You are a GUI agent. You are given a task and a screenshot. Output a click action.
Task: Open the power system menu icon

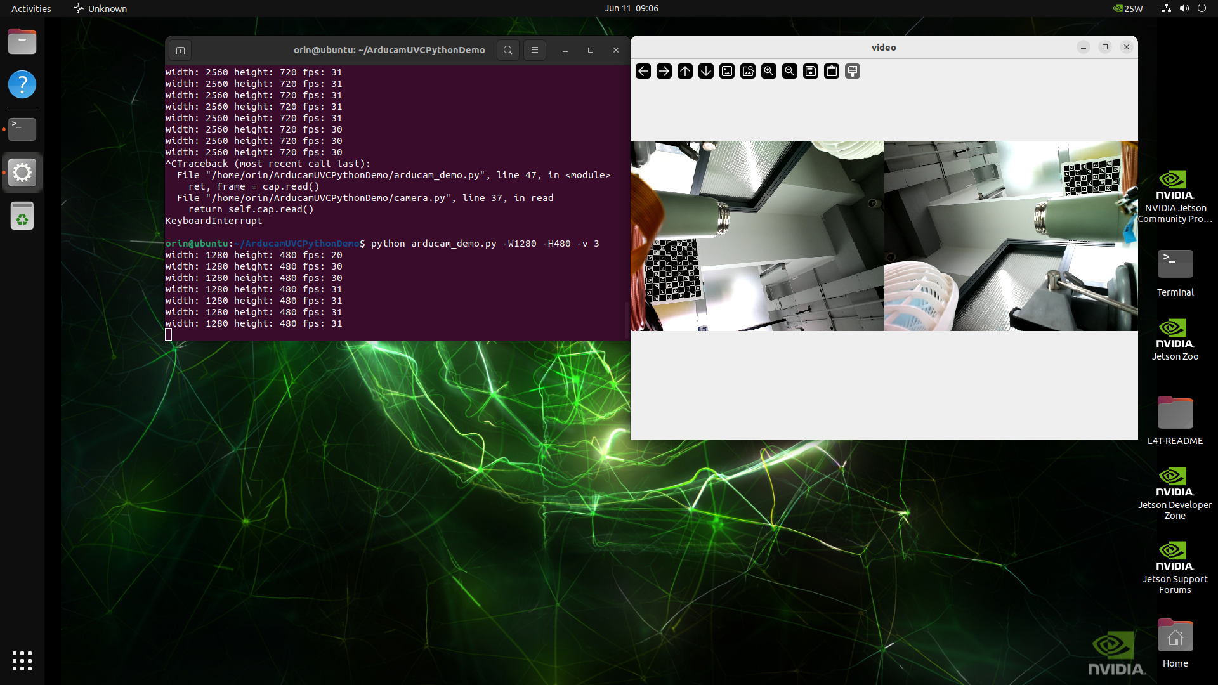1202,8
